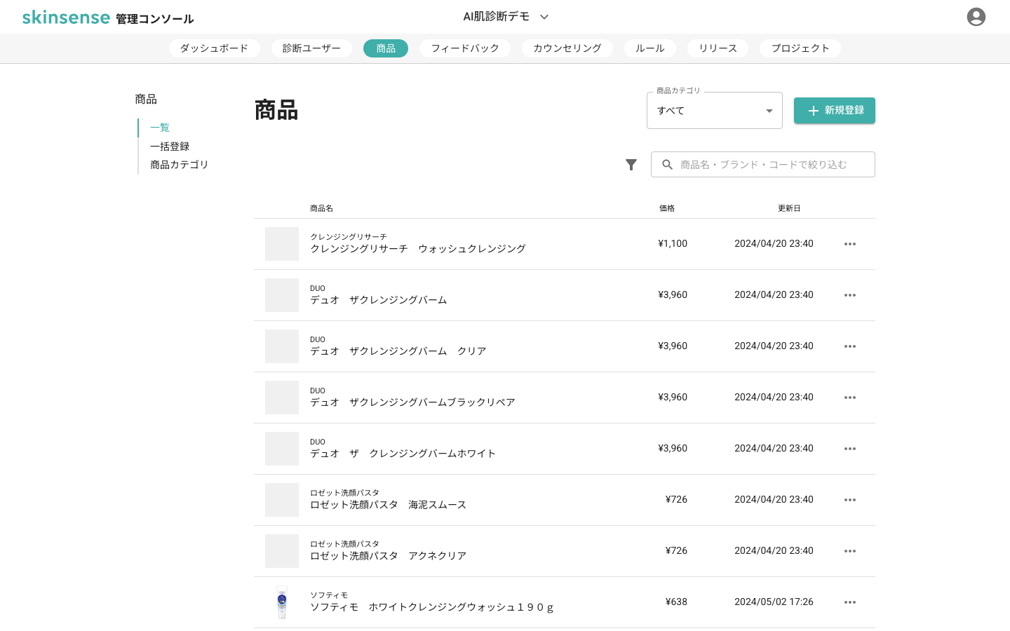Open more options for ザクレンジングバーム クリア row
The height and width of the screenshot is (631, 1010).
[850, 346]
